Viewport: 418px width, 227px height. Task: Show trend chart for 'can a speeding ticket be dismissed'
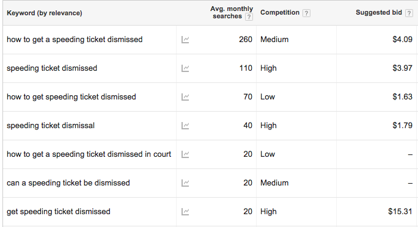pos(185,183)
